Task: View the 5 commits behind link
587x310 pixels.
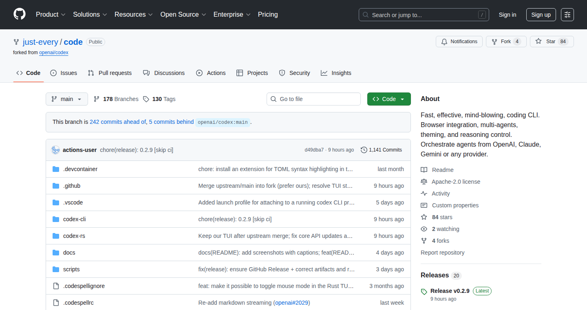Action: pyautogui.click(x=171, y=122)
